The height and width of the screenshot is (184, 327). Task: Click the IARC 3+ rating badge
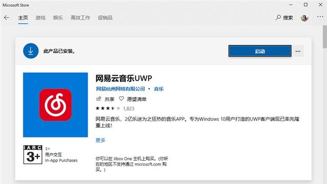[x=33, y=154]
